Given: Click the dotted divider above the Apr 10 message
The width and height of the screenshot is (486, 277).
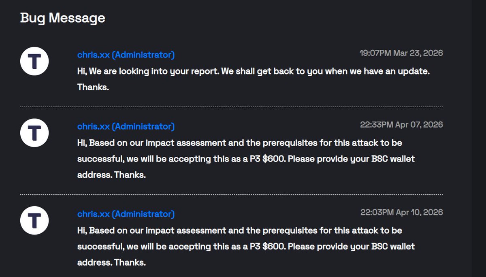Looking at the screenshot, I should pyautogui.click(x=231, y=194).
